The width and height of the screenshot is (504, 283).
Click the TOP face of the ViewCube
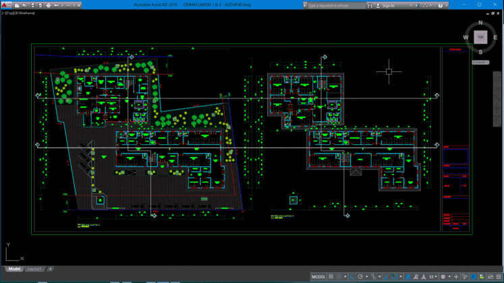[x=480, y=37]
